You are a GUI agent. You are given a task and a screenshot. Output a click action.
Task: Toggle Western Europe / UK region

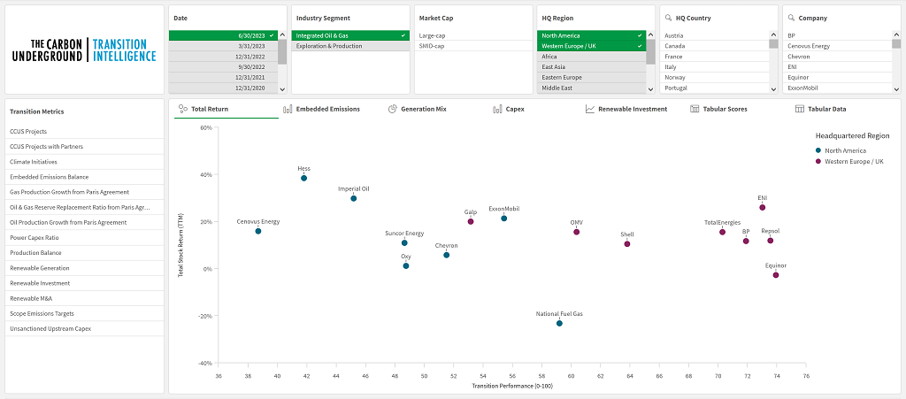pyautogui.click(x=592, y=46)
